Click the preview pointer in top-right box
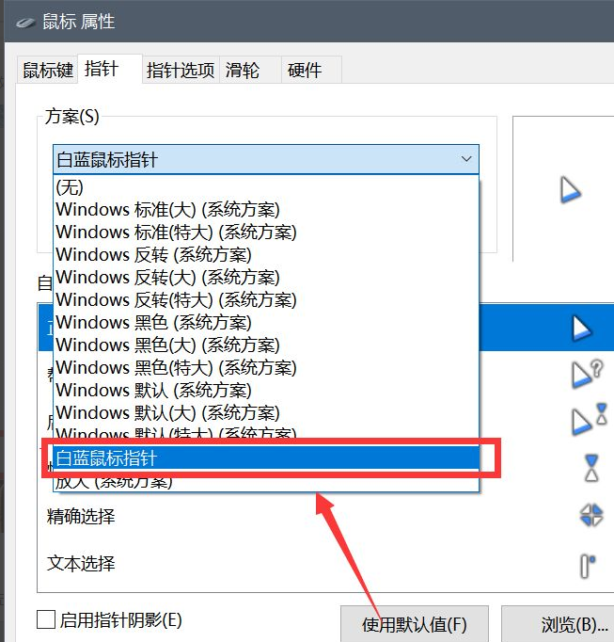Viewport: 614px width, 642px height. (570, 190)
